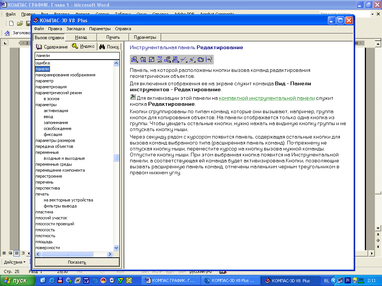The image size is (382, 286).
Task: Select index entry параметрический режим
Action: pyautogui.click(x=59, y=93)
